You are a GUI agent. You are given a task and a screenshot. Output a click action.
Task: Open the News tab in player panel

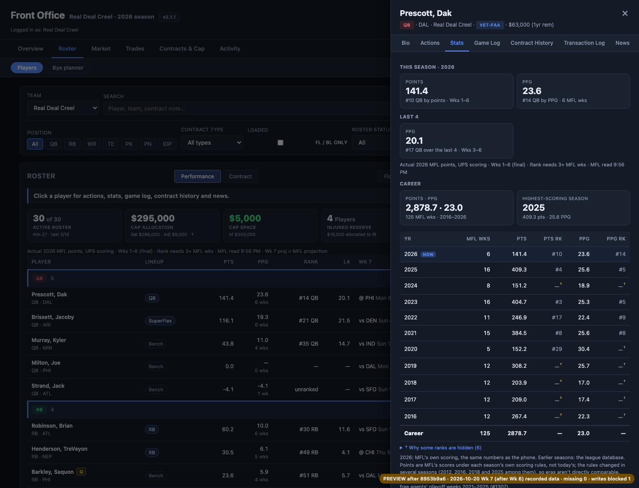(622, 43)
